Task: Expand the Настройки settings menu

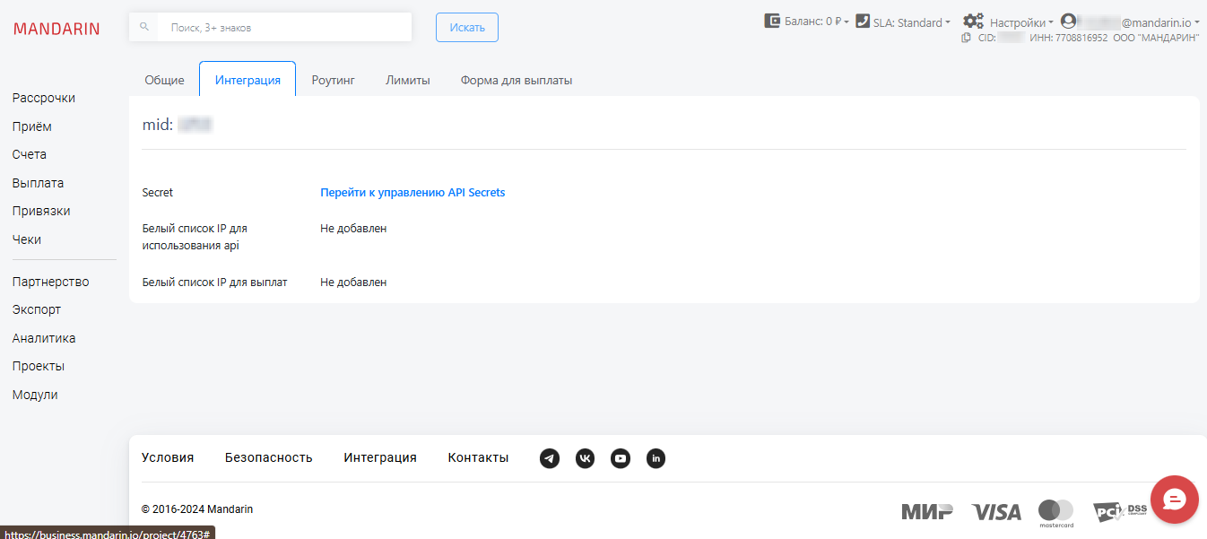Action: [x=1008, y=22]
